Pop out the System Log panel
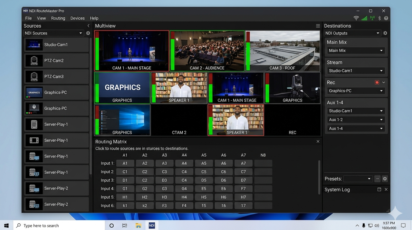412x230 pixels. click(x=379, y=190)
